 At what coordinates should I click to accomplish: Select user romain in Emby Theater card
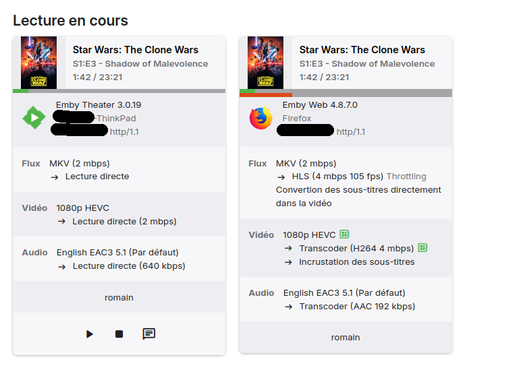[x=119, y=297]
